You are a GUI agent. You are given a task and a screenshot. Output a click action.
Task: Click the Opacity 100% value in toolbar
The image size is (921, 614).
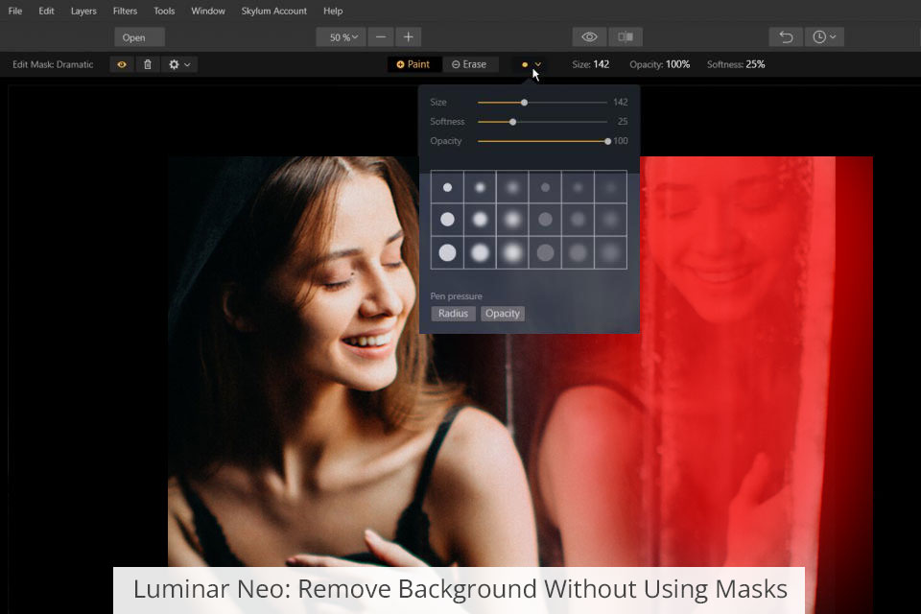(x=660, y=64)
